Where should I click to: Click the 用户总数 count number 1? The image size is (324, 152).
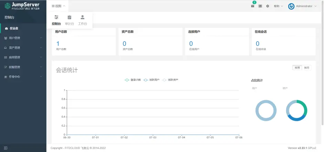(x=58, y=44)
